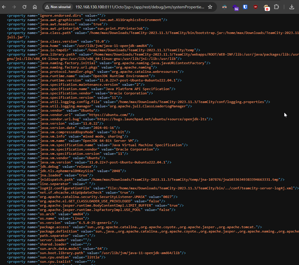Click the sun.cpu.endian little property line

click(56, 257)
